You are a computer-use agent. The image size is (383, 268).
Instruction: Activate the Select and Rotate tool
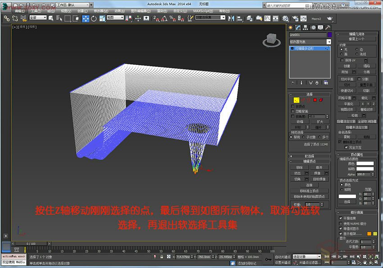click(x=93, y=18)
